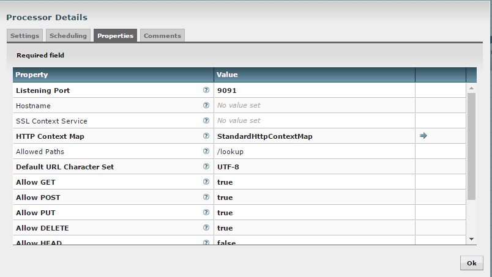Screen dimensions: 492x277
Task: Switch to the Settings tab
Action: 24,35
